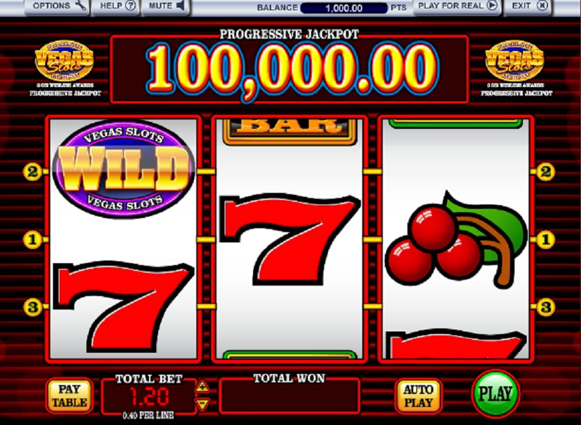Image resolution: width=581 pixels, height=425 pixels.
Task: Open the Pay Table
Action: coord(69,396)
